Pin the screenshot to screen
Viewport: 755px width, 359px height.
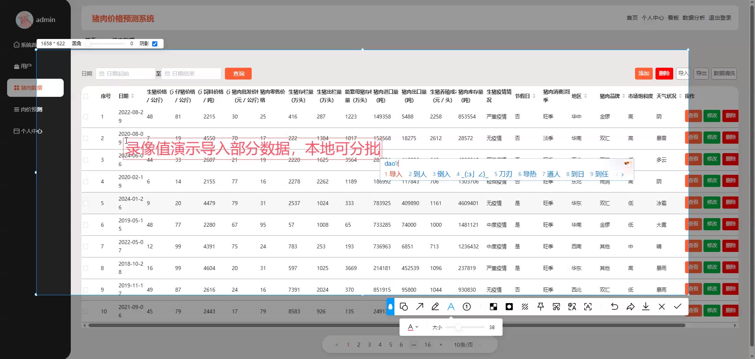click(541, 307)
